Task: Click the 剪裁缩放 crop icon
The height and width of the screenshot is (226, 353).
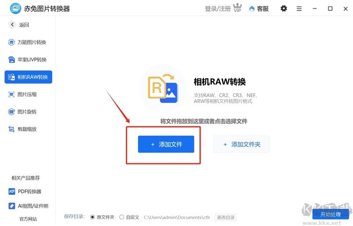Action: (x=11, y=129)
